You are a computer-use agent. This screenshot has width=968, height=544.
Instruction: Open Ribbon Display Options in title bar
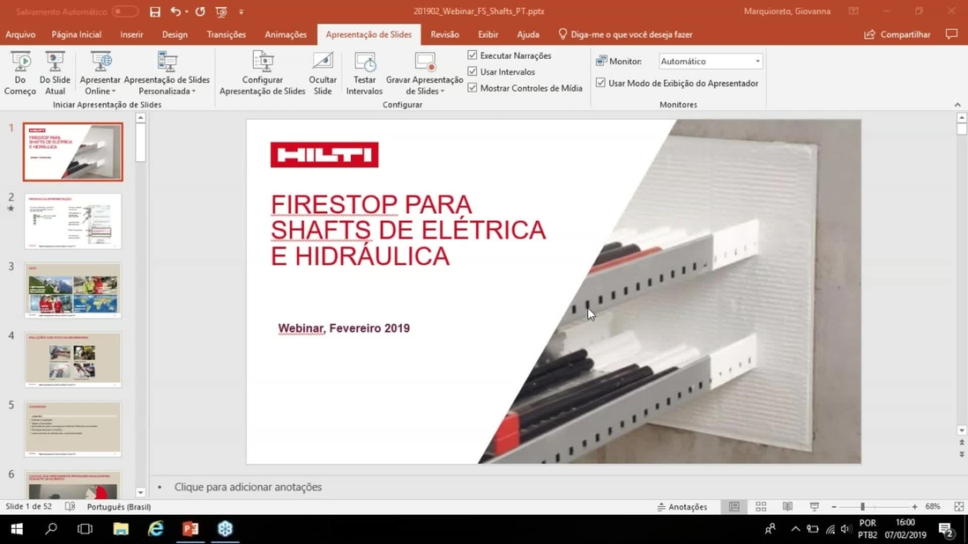(853, 11)
